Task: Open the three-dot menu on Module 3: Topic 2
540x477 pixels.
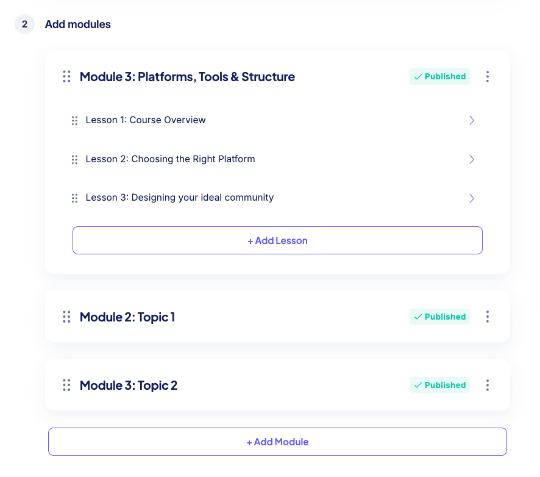Action: (487, 385)
